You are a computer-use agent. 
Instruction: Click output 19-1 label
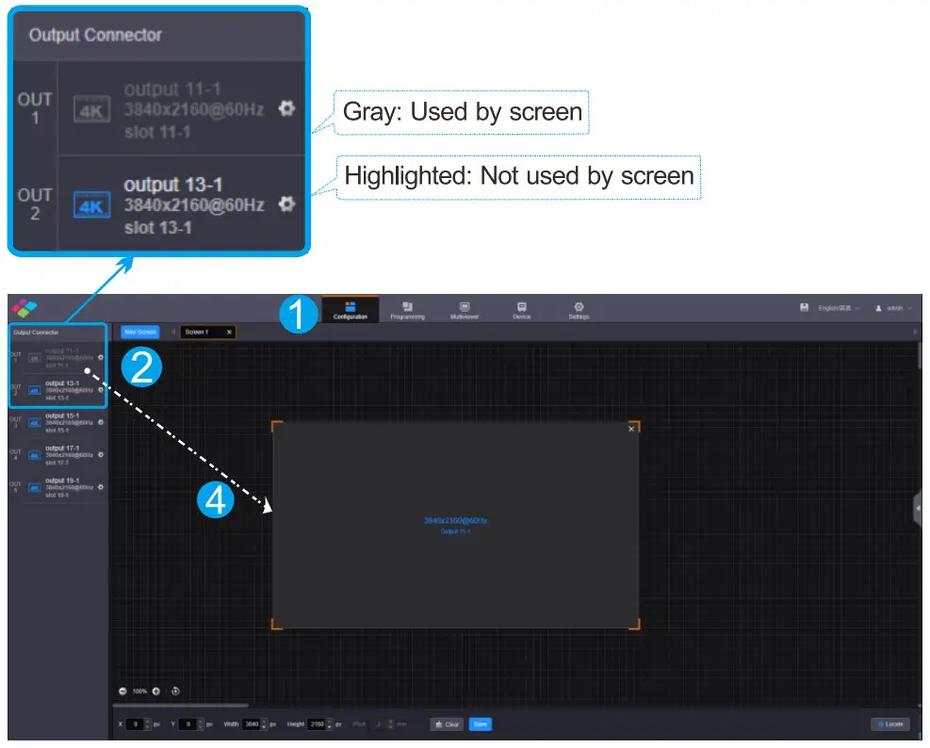[x=62, y=481]
